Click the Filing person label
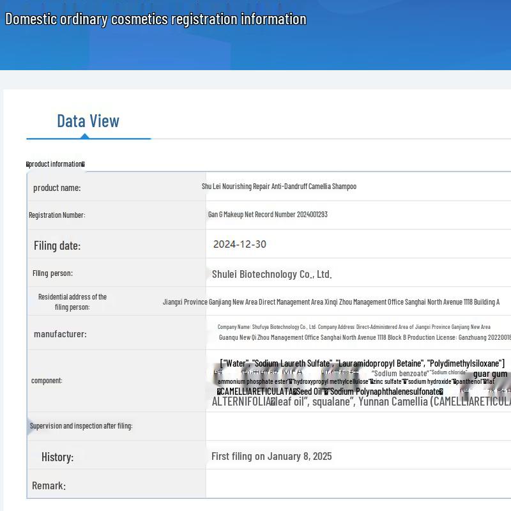 point(52,273)
